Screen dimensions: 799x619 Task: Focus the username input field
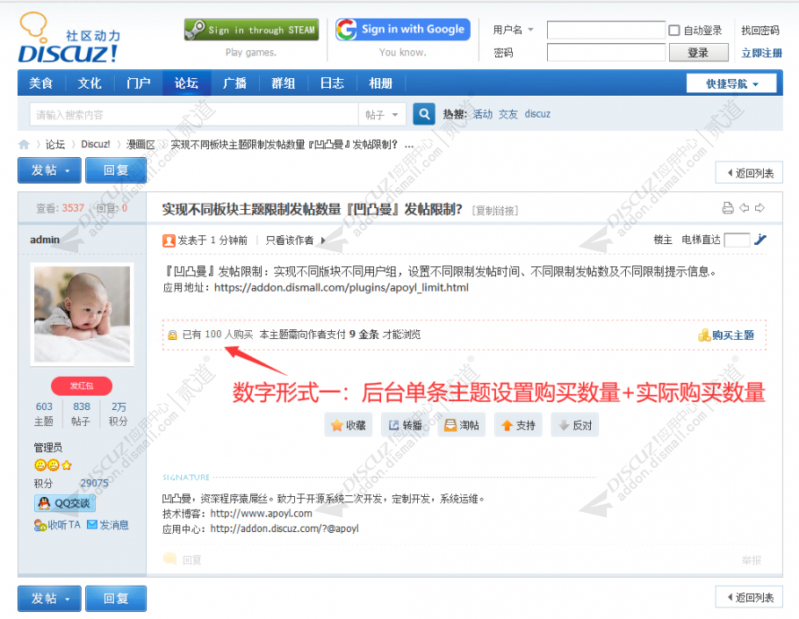tap(606, 30)
